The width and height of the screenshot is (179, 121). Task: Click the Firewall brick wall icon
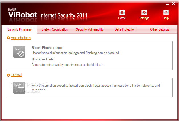(x=19, y=88)
